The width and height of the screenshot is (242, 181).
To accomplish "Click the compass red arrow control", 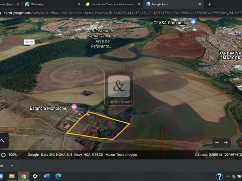I will click(241, 143).
